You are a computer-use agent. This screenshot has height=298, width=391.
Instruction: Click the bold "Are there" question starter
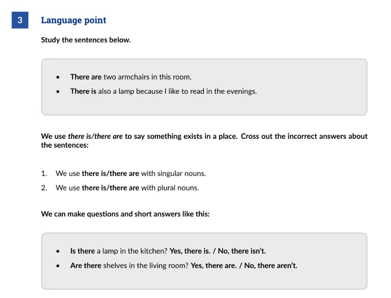click(x=86, y=265)
